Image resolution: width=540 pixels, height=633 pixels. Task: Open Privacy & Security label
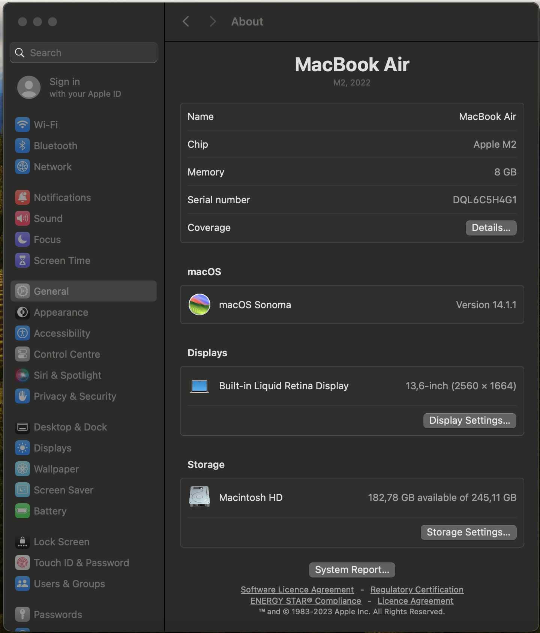click(75, 396)
